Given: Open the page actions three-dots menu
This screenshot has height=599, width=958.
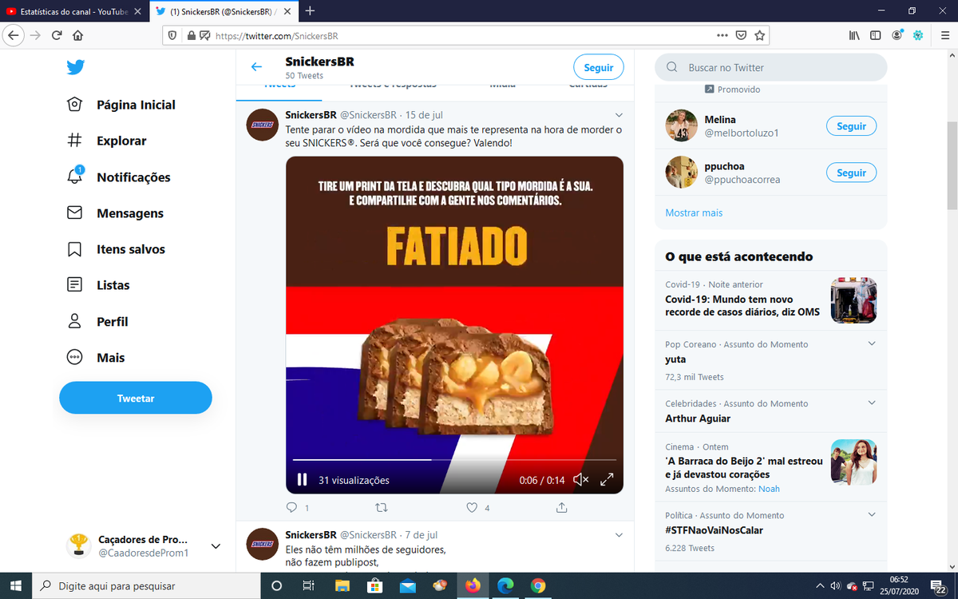Looking at the screenshot, I should click(722, 35).
